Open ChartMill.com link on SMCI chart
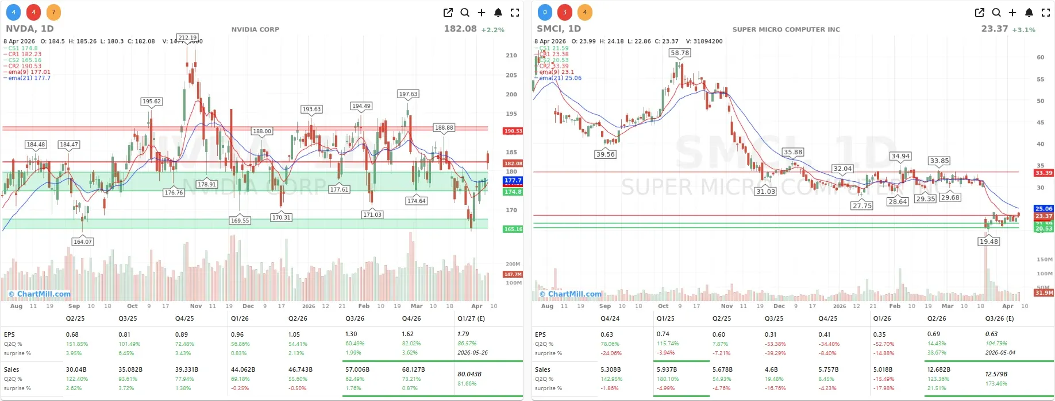The image size is (1055, 401). pos(571,294)
